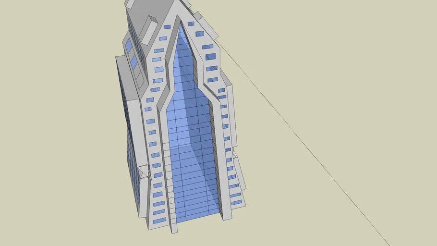This screenshot has width=437, height=246.
Task: Select the rectangular box on the rooftop
Action: click(148, 30)
